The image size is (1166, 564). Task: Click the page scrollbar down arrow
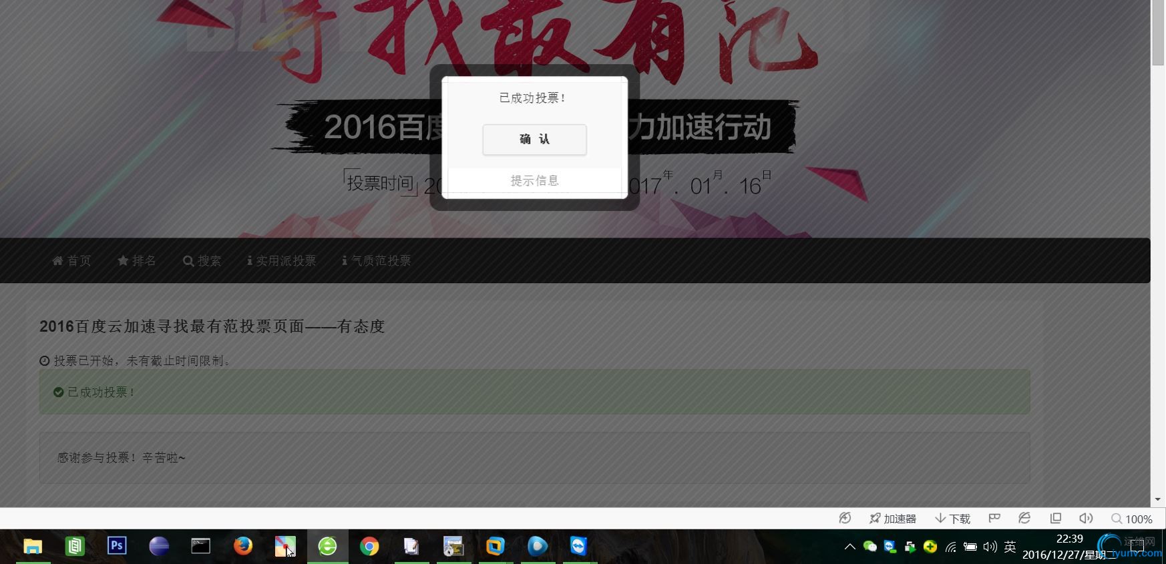1158,499
